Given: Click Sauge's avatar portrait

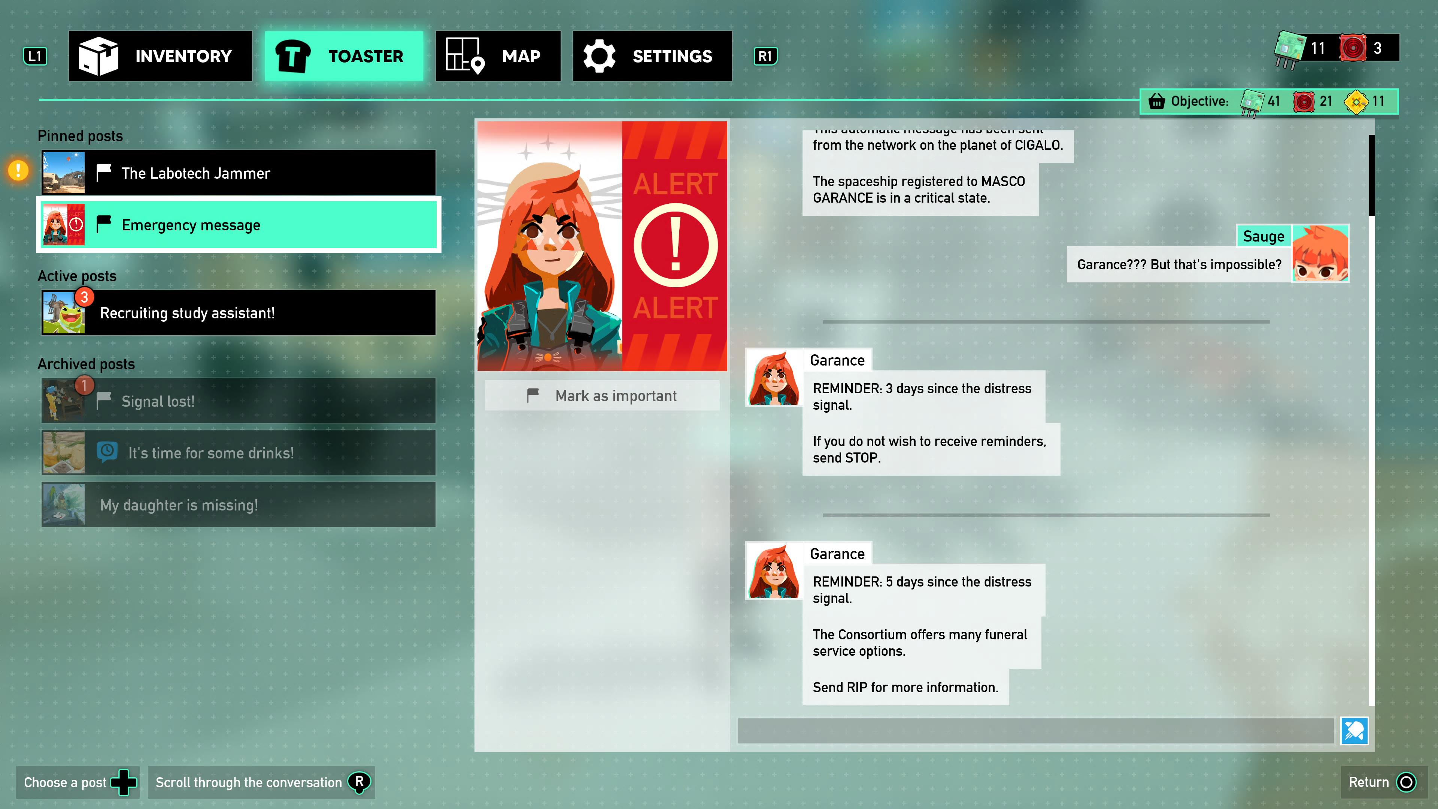Looking at the screenshot, I should tap(1320, 254).
